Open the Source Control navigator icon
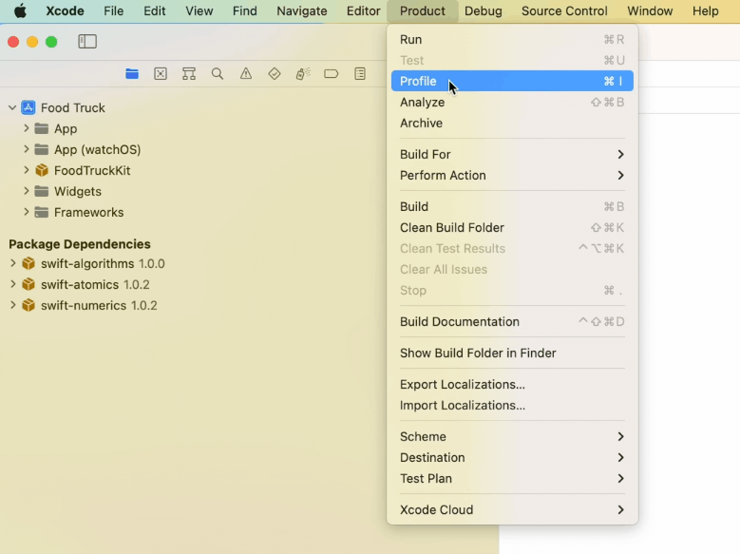 (161, 74)
